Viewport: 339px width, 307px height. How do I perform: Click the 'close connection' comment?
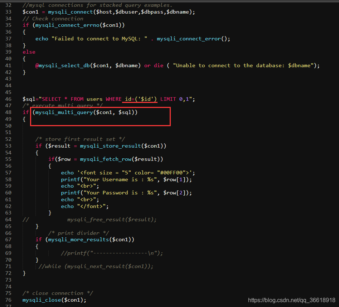tap(58, 293)
